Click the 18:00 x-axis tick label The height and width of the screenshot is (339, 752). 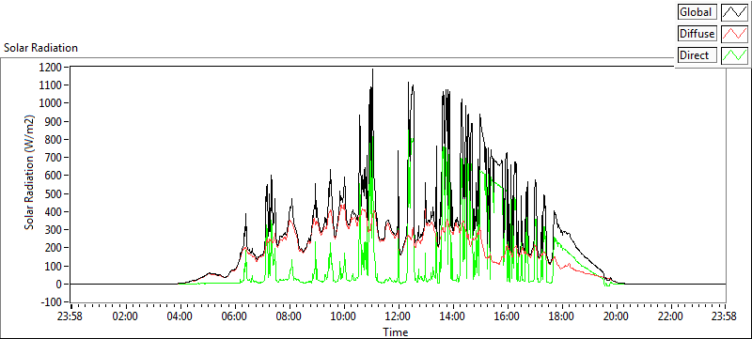(561, 316)
